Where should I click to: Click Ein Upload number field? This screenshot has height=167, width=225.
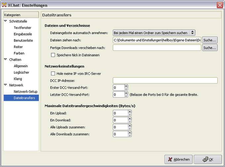click(120, 113)
